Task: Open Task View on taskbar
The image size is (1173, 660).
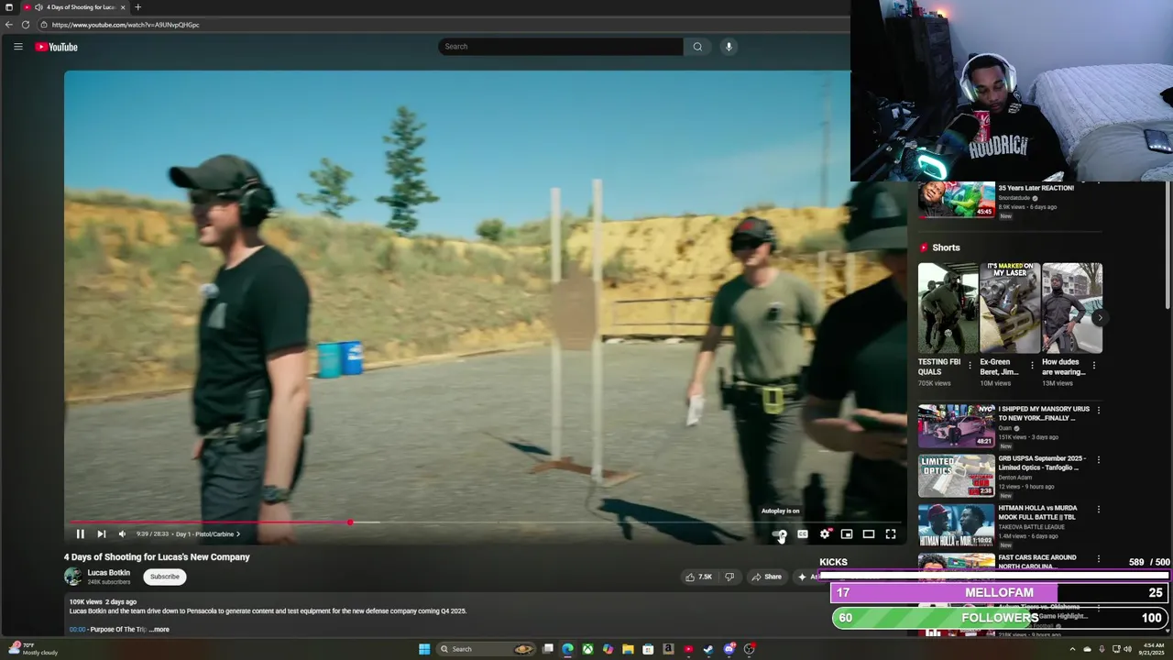Action: [x=548, y=649]
